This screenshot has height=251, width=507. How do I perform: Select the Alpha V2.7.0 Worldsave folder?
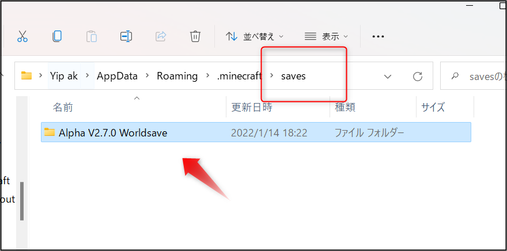[256, 132]
